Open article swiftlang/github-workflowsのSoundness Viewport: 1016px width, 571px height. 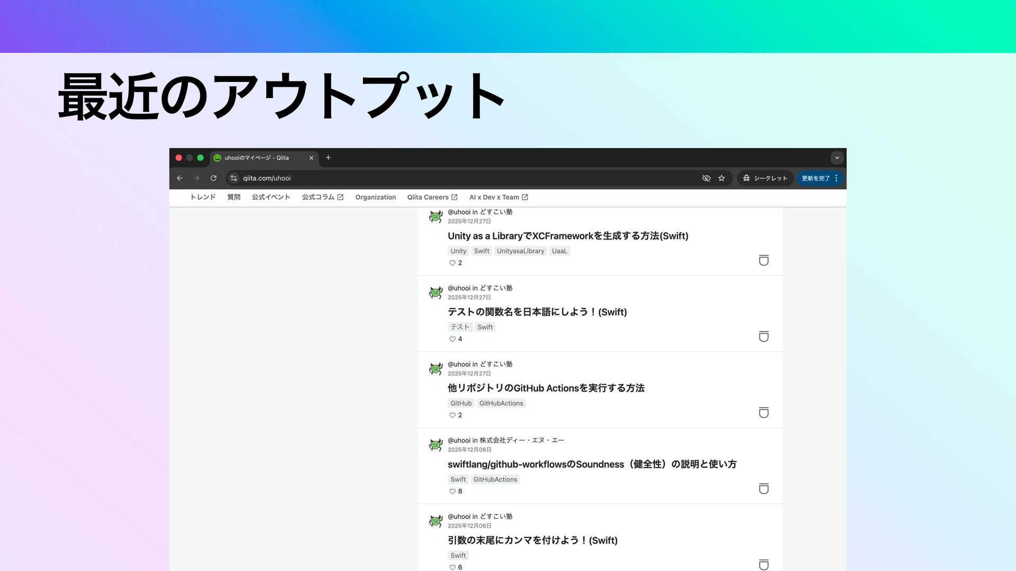pos(592,464)
